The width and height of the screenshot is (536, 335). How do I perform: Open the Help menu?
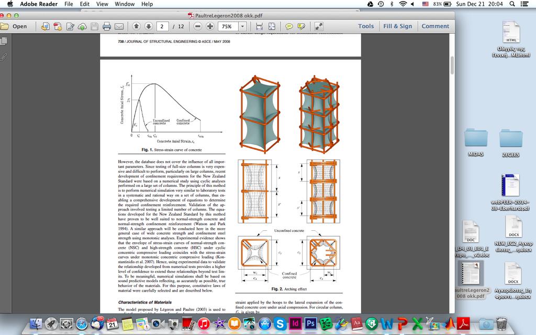coord(147,4)
